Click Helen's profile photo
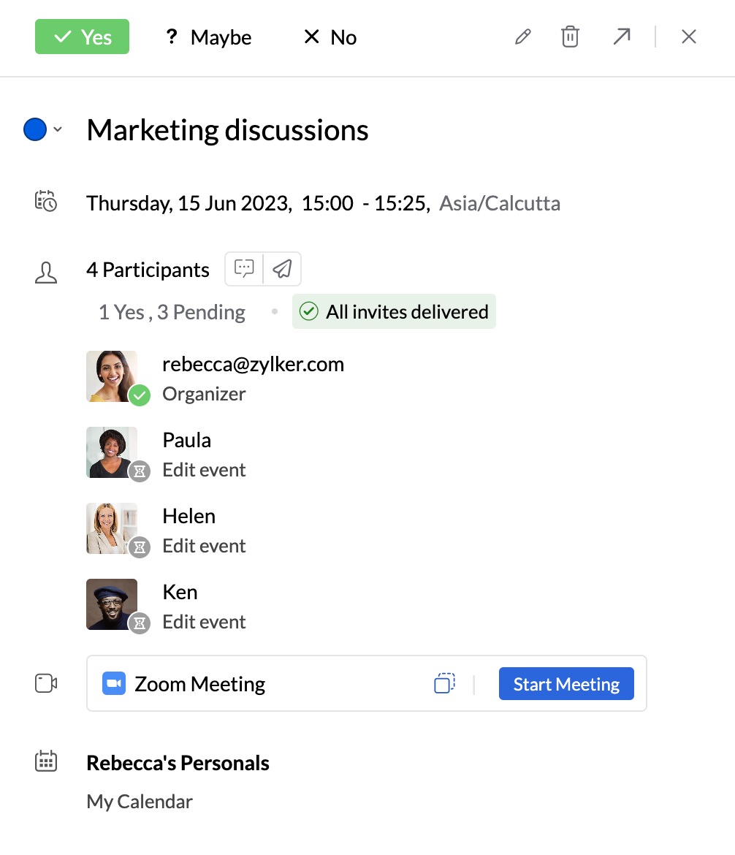Viewport: 735px width, 855px height. [112, 528]
